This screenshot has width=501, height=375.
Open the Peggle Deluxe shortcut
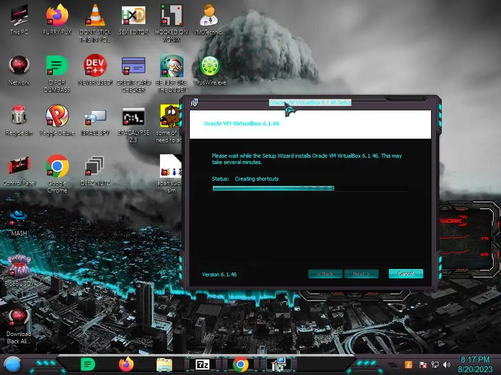(57, 121)
